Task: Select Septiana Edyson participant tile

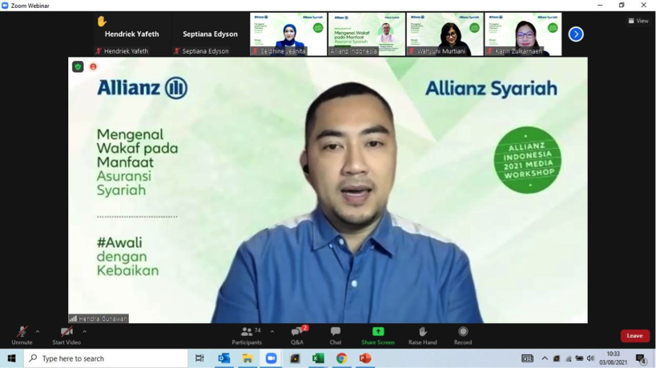Action: 210,34
